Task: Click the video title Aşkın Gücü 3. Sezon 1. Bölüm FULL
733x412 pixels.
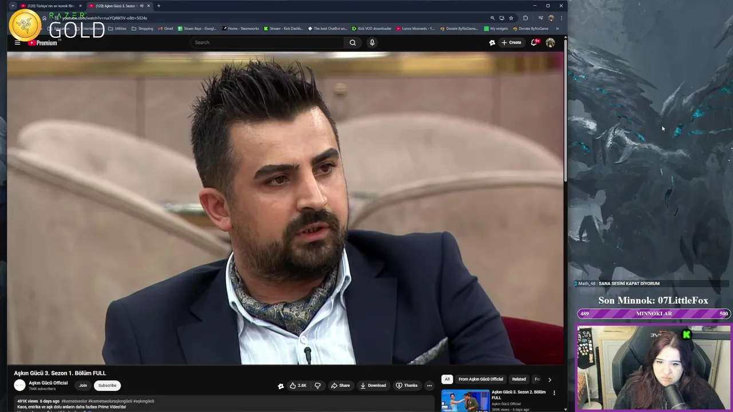Action: coord(60,373)
